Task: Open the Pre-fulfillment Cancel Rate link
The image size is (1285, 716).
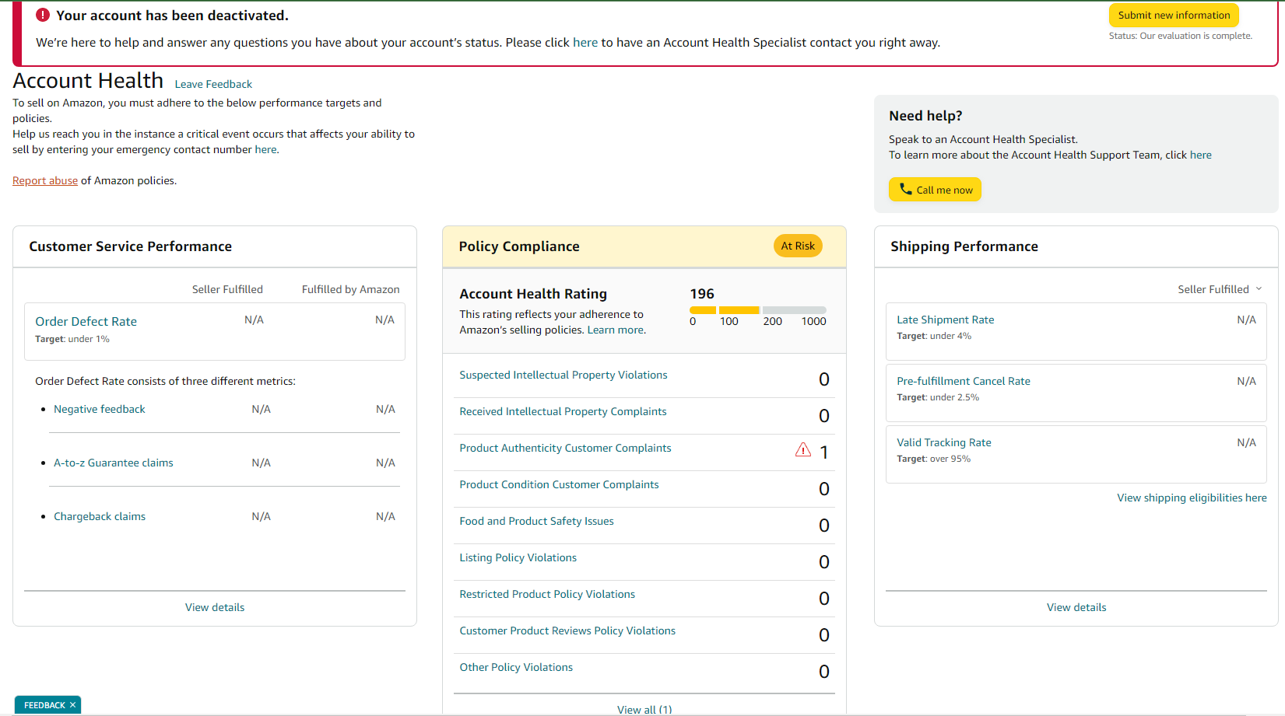Action: 963,381
